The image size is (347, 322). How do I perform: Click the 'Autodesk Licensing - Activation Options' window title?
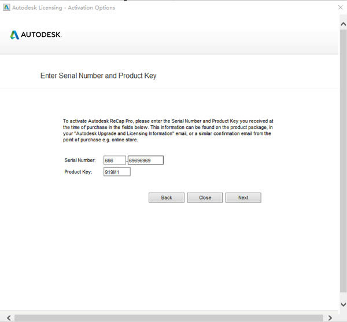(64, 8)
